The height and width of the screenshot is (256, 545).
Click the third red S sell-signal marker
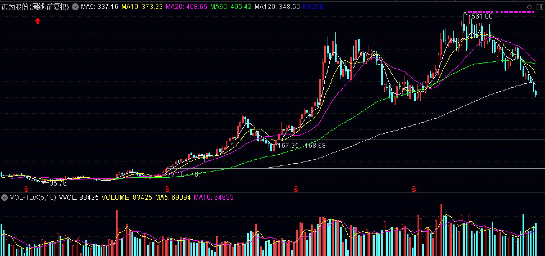[296, 189]
